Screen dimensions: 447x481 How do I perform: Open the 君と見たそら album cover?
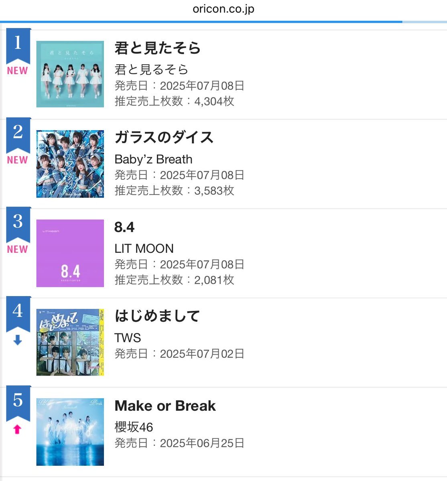[70, 74]
